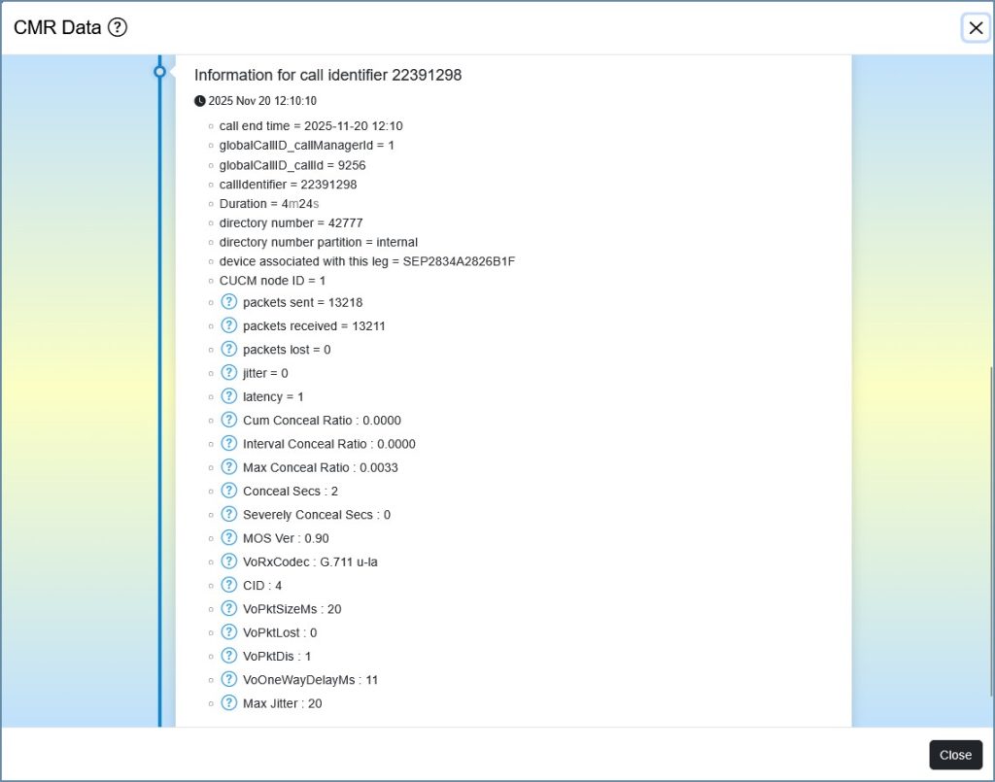Open help for packets lost
The image size is (995, 782).
(229, 349)
